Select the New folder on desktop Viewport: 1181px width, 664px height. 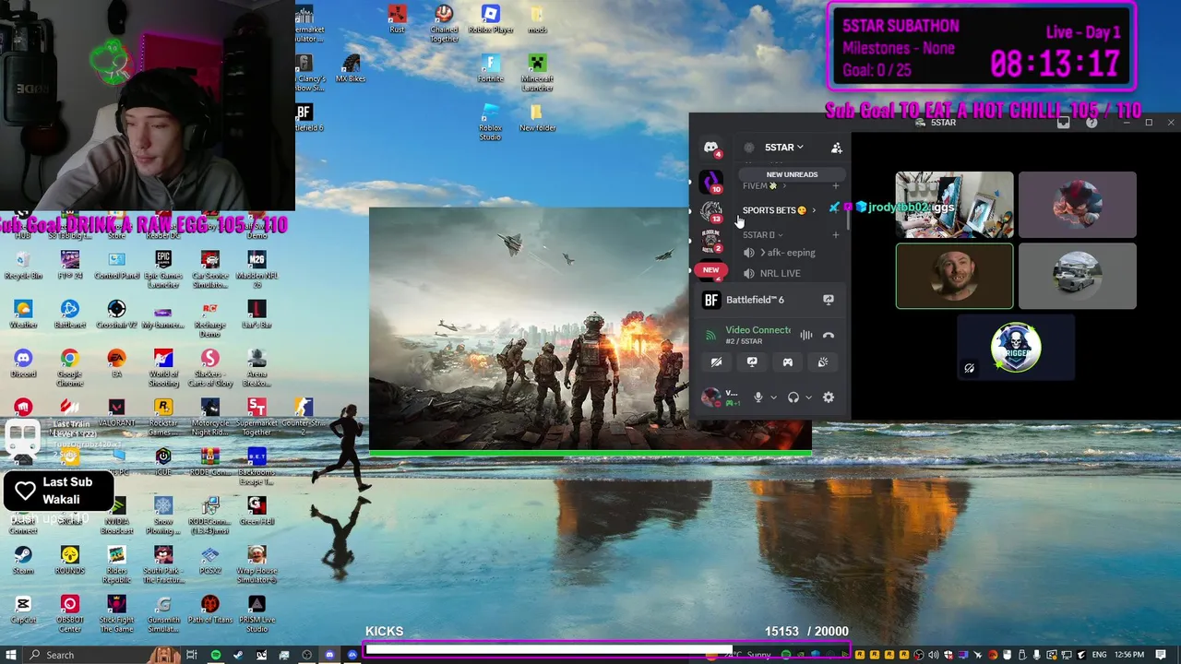pos(538,117)
